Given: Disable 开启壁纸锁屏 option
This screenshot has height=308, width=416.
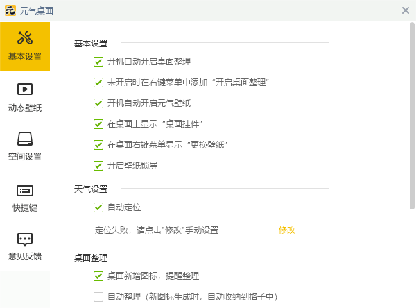Looking at the screenshot, I should coord(98,166).
